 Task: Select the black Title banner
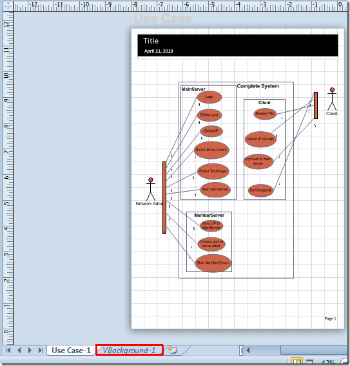click(x=238, y=45)
